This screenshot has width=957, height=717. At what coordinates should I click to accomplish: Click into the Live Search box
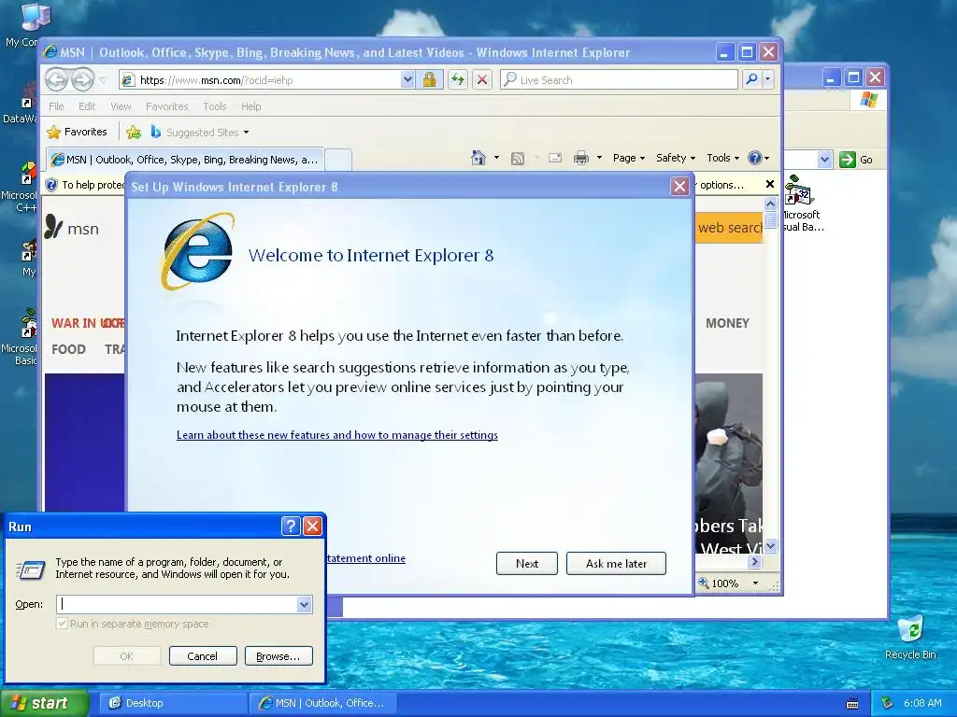tap(619, 79)
